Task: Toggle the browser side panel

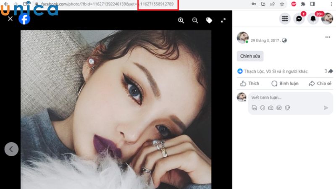Action: tap(312, 4)
